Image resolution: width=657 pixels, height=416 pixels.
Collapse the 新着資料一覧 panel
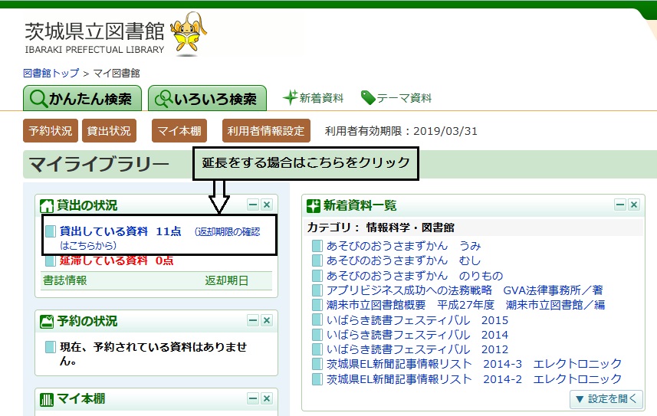point(620,205)
